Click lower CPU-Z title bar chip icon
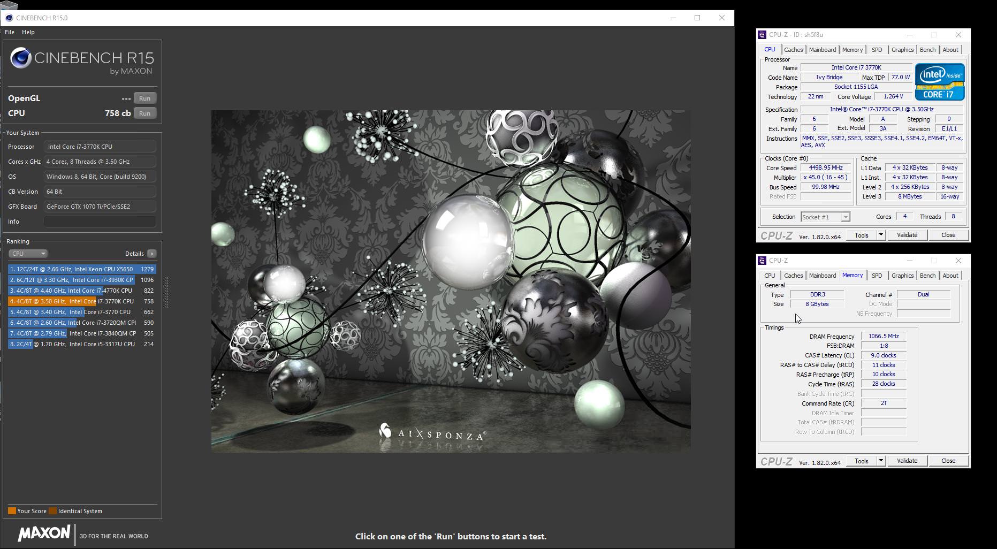Screen dimensions: 997x549 [762, 261]
